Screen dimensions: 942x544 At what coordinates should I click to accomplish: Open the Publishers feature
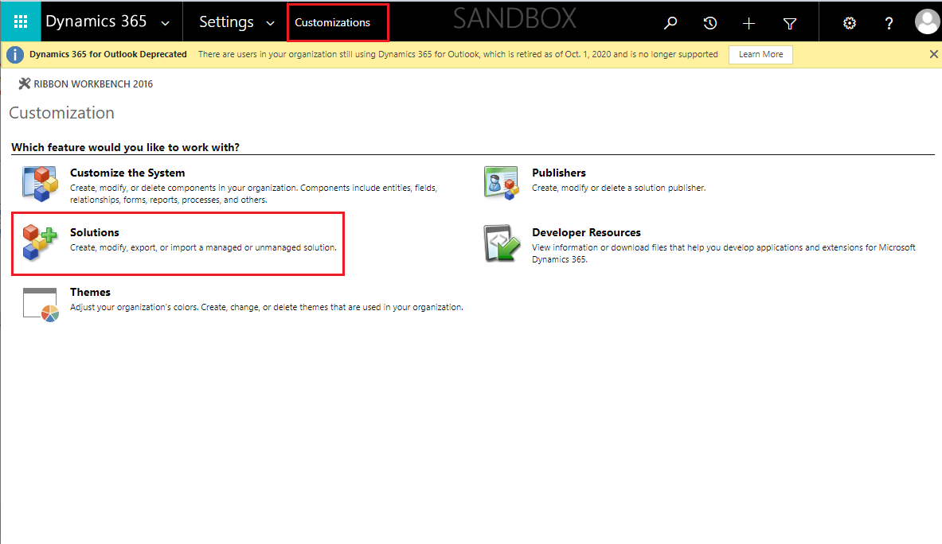point(559,173)
